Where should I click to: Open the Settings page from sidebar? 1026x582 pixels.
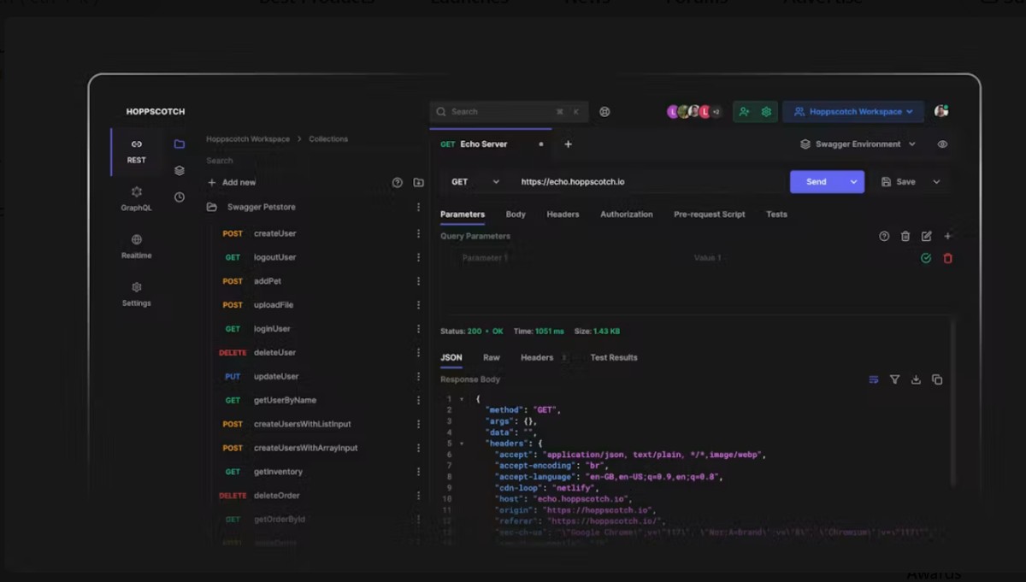coord(137,295)
